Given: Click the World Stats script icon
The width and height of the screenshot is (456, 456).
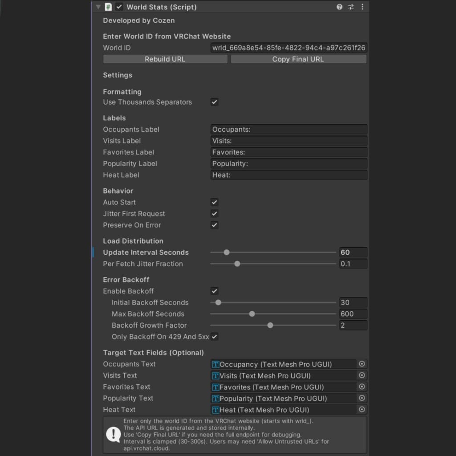Looking at the screenshot, I should [108, 7].
